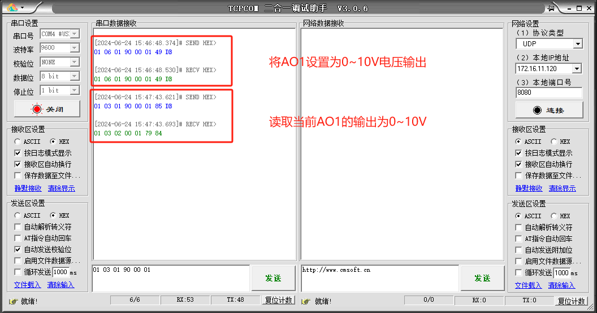
Task: Click the TX:48 counter in status bar
Action: click(x=235, y=299)
